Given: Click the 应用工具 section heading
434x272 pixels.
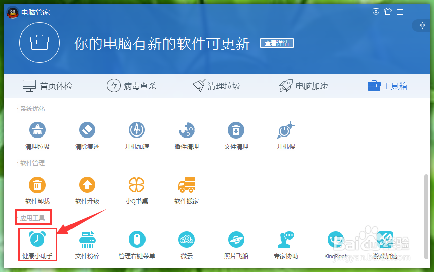Looking at the screenshot, I should [32, 218].
